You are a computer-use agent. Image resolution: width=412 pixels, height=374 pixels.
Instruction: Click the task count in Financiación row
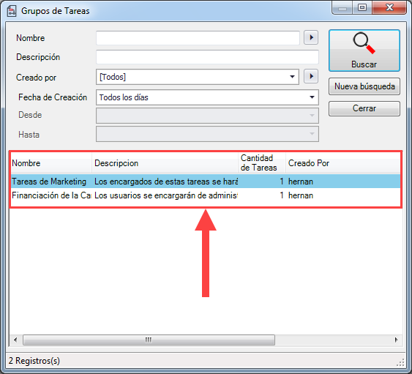(x=282, y=195)
